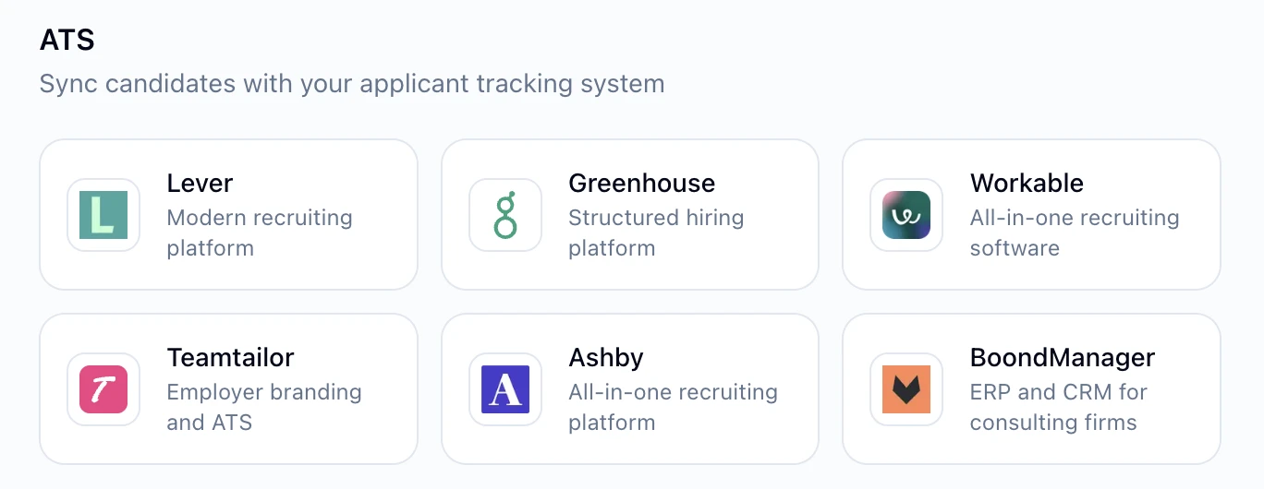Open the Lever integration title
This screenshot has height=489, width=1264.
200,184
